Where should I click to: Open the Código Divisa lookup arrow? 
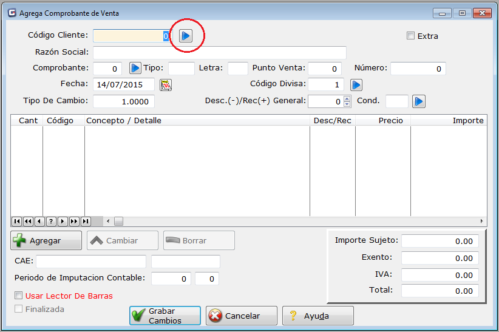tap(356, 85)
